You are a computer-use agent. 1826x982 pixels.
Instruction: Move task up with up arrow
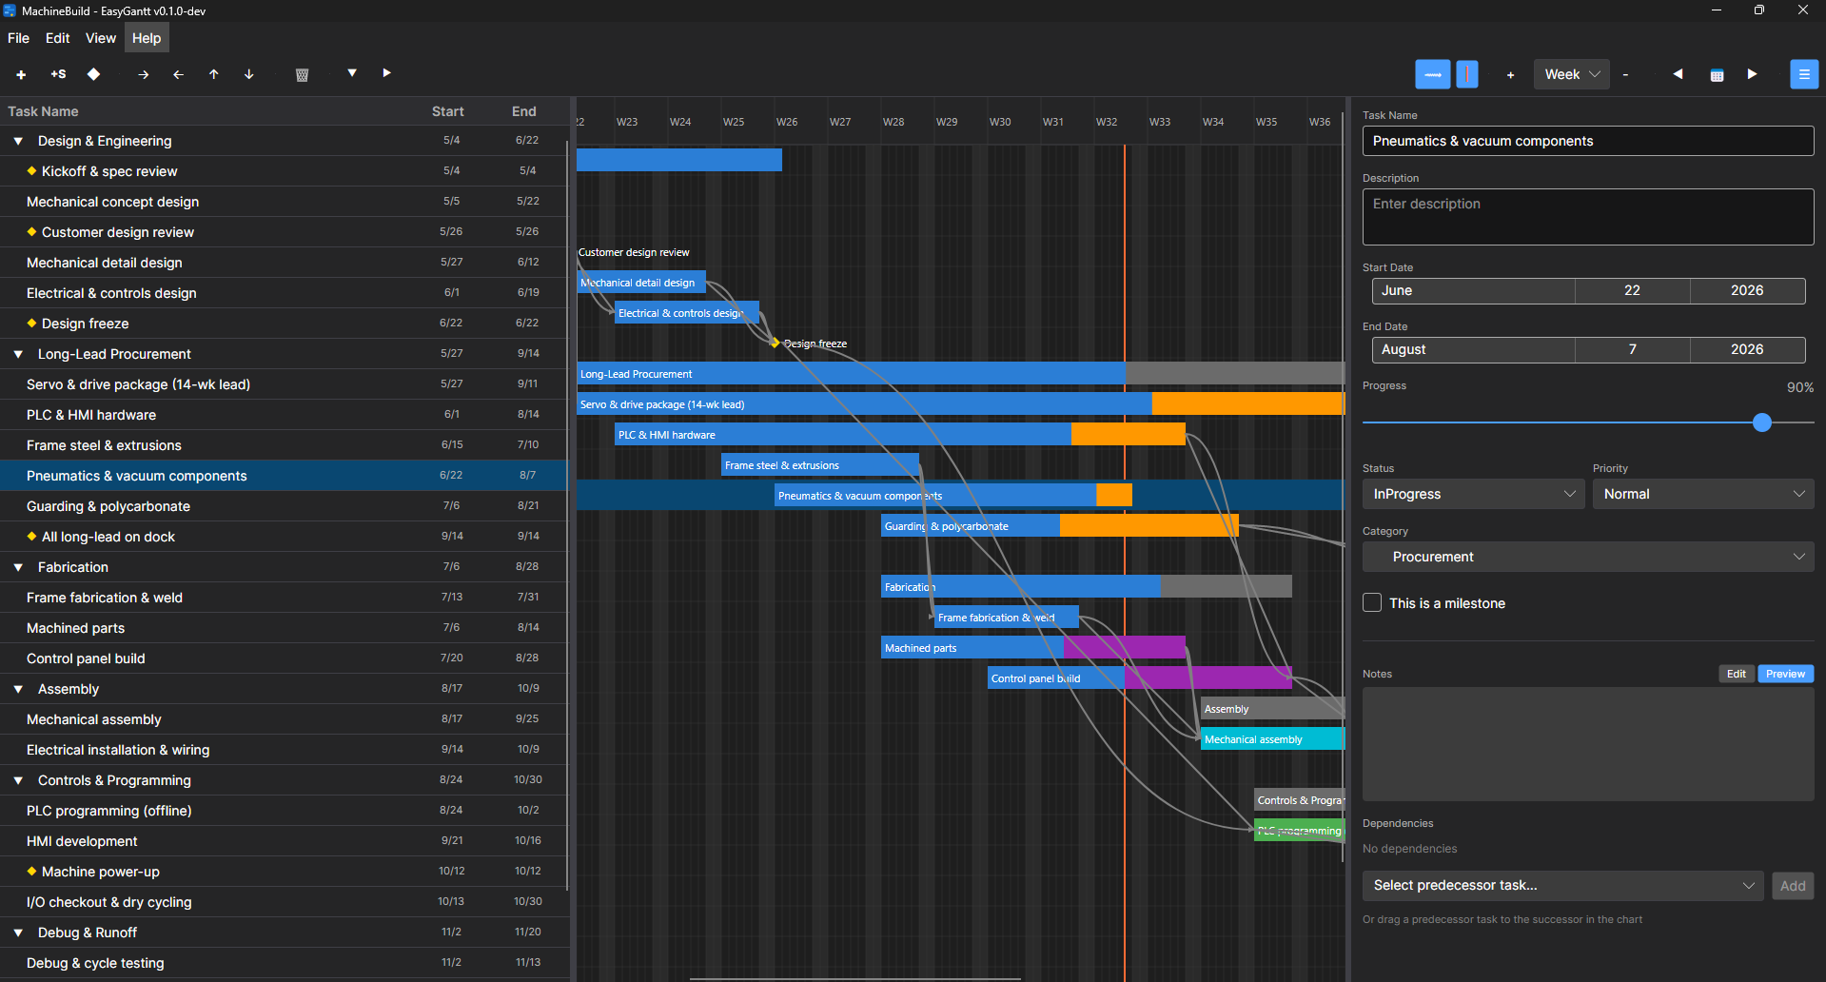213,74
